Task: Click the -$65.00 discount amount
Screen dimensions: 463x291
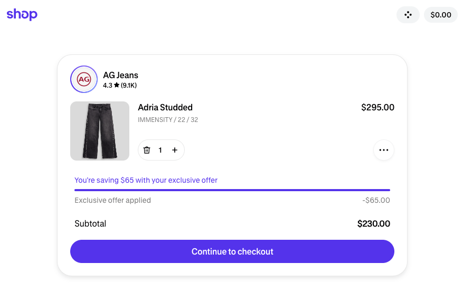Action: click(376, 200)
